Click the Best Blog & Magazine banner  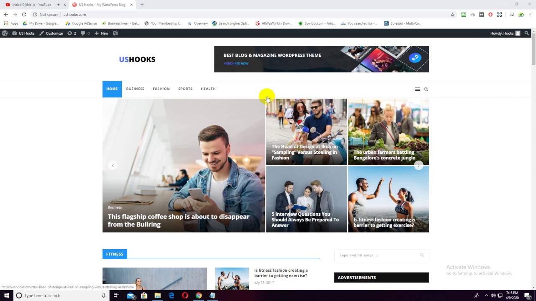[x=321, y=59]
